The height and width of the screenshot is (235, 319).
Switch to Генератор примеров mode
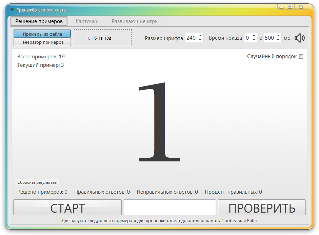42,42
